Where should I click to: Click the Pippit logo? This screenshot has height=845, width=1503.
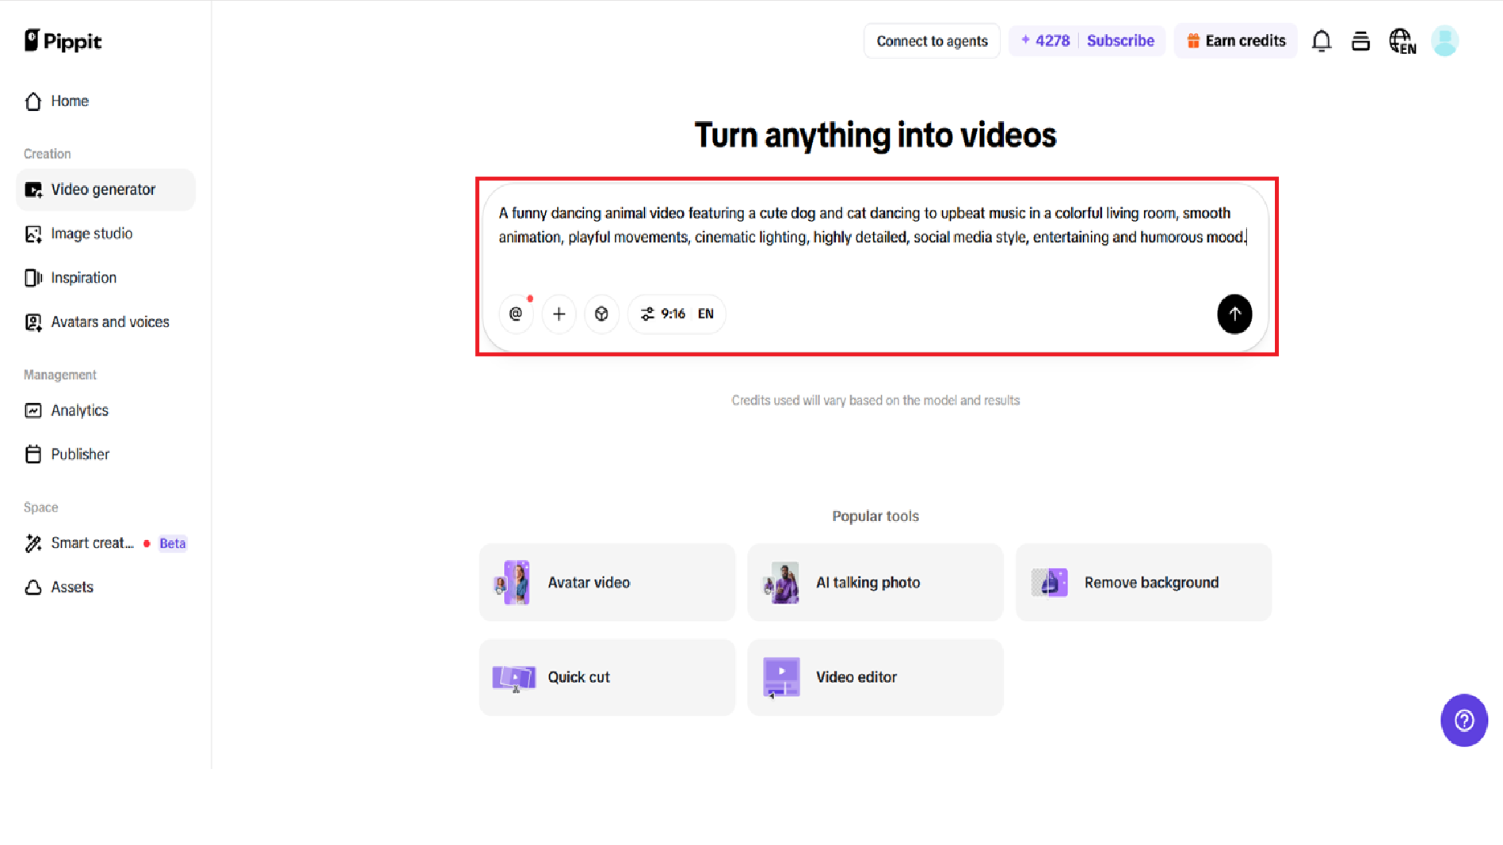pyautogui.click(x=63, y=40)
